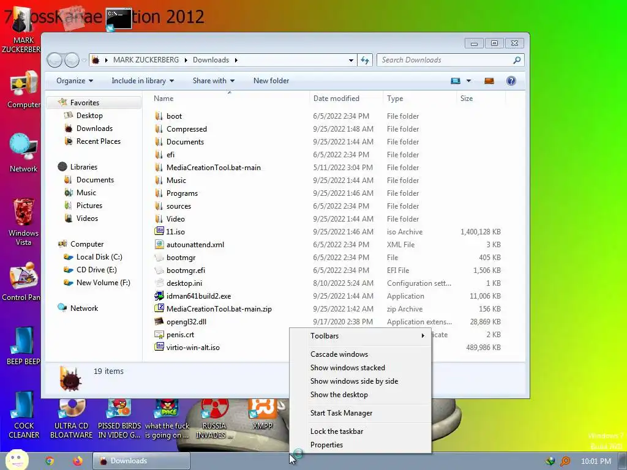
Task: Open the Organize dropdown menu
Action: pyautogui.click(x=75, y=81)
